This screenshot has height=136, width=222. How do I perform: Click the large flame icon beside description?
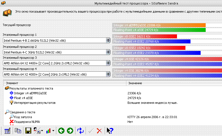click(7, 13)
